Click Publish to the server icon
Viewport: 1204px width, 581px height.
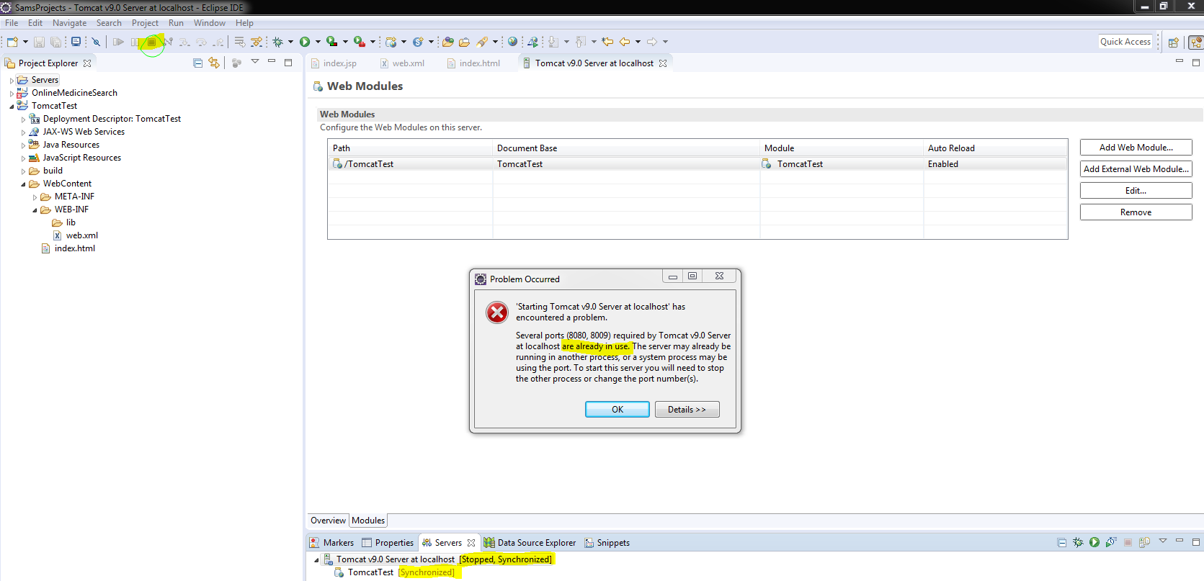(x=1144, y=543)
